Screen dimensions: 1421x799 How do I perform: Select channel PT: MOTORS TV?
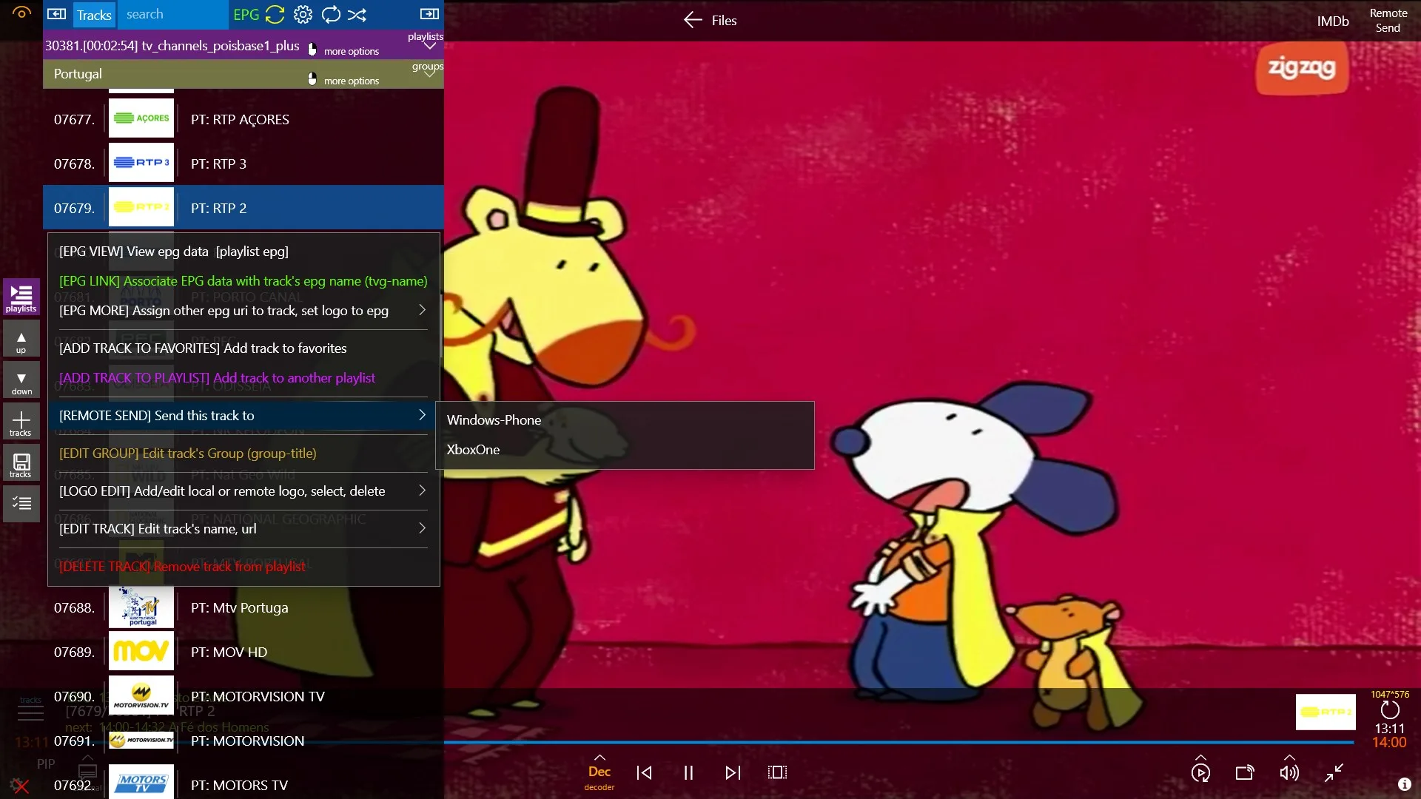click(x=243, y=782)
